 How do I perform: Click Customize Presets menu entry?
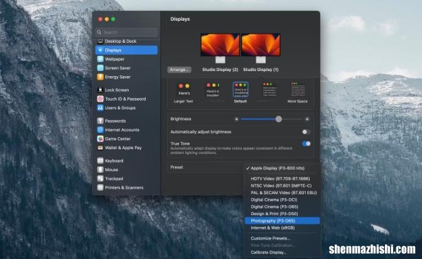[271, 238]
